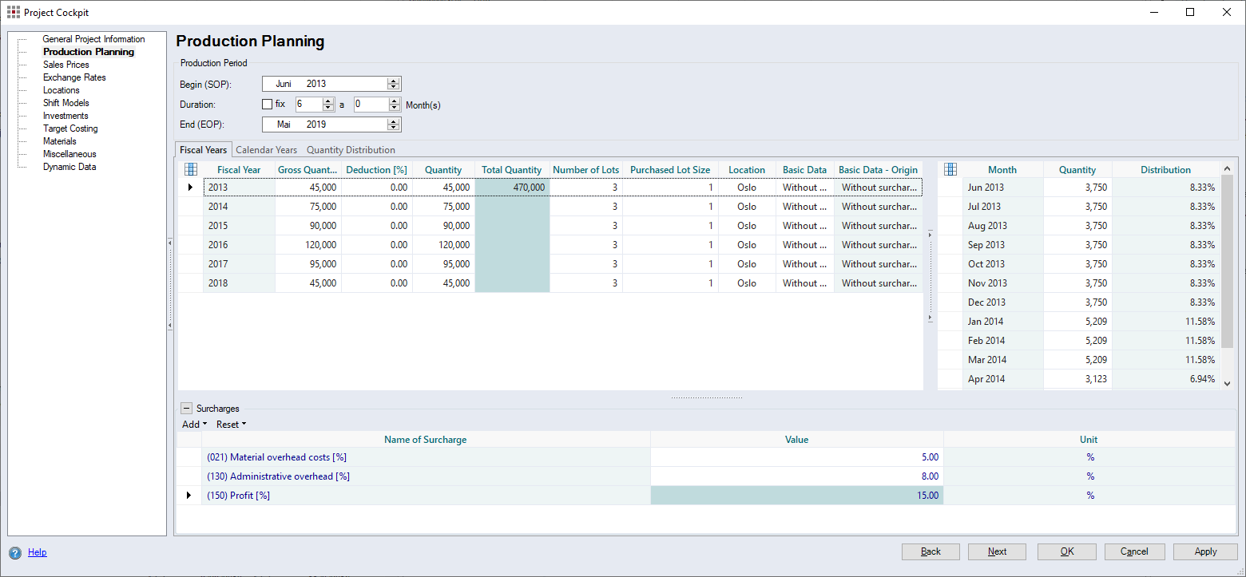Image resolution: width=1246 pixels, height=577 pixels.
Task: Switch to the Calendar Years tab
Action: [266, 150]
